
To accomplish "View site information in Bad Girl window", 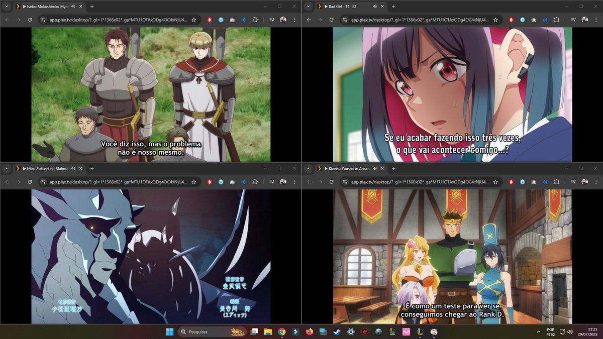I will point(345,20).
